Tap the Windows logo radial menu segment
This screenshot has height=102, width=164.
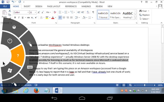(10, 71)
